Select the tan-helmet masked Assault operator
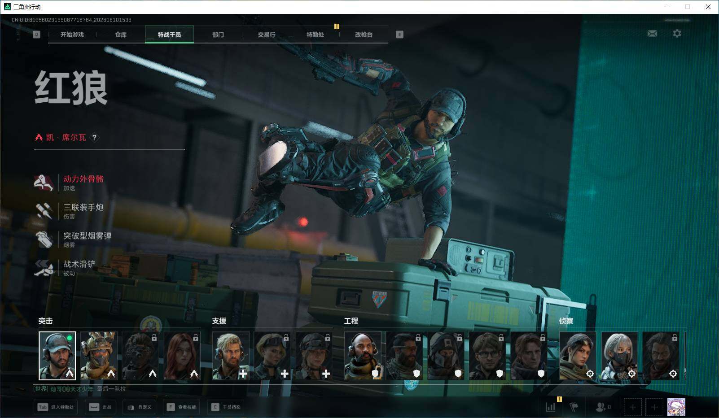Screen dimensions: 719x418 (99, 356)
